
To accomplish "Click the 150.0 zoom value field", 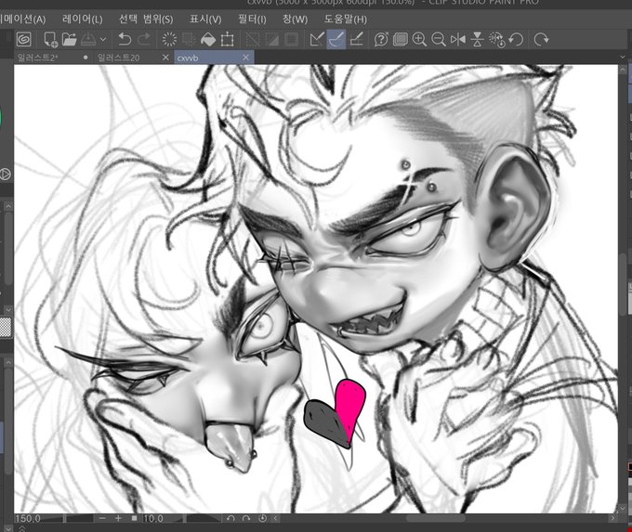I will click(27, 518).
